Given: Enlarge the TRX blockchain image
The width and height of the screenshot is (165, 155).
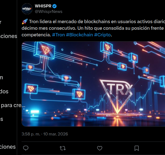Looking at the screenshot, I should (x=93, y=84).
